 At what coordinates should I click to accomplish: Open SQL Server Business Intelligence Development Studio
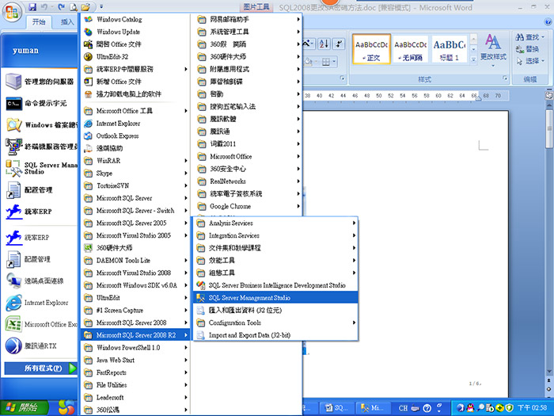[276, 285]
